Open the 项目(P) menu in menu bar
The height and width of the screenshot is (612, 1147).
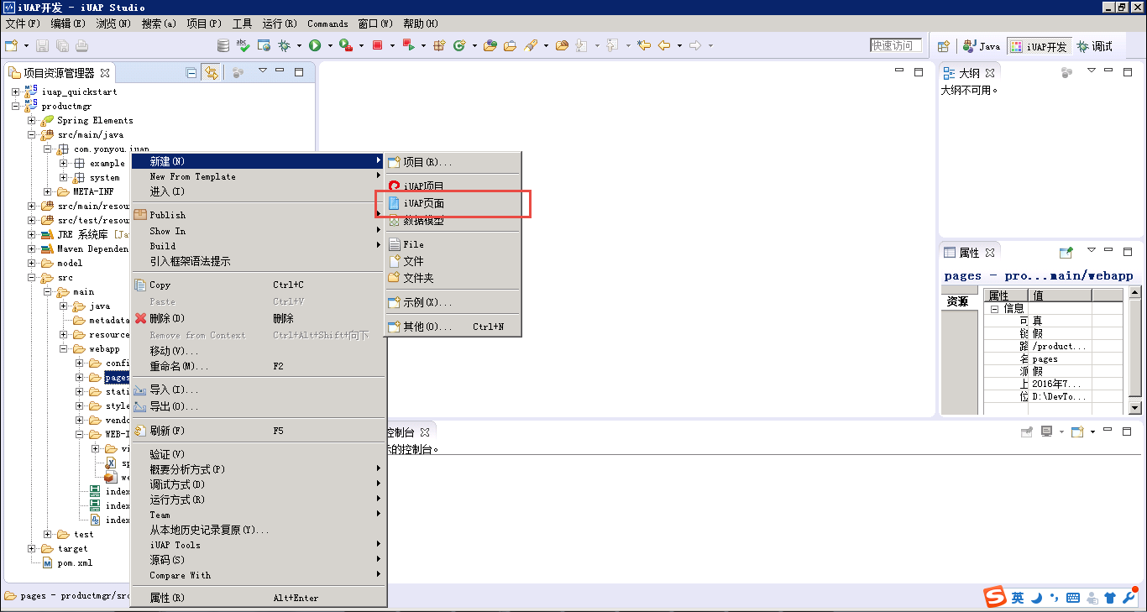click(x=203, y=24)
